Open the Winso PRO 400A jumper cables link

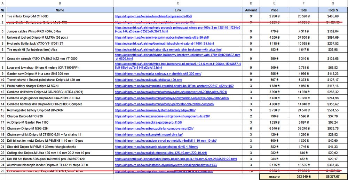point(177,29)
